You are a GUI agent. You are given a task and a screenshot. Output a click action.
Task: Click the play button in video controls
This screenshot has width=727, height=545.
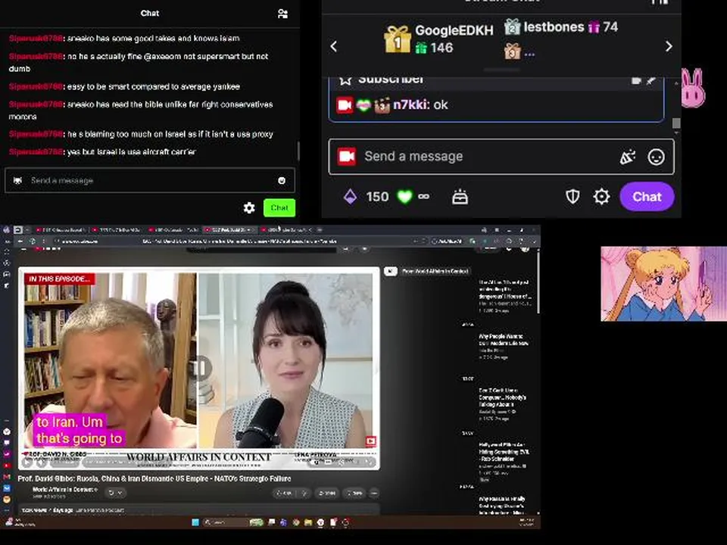(x=27, y=462)
